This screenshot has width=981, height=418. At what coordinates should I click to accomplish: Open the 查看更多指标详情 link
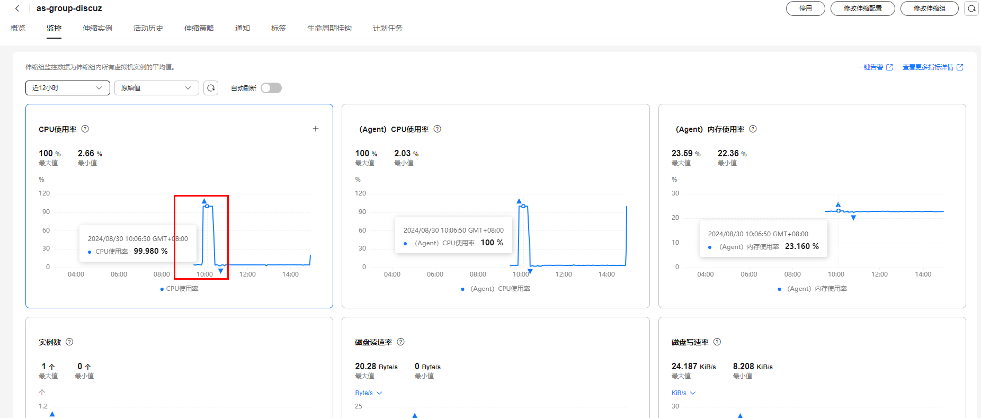pyautogui.click(x=928, y=67)
